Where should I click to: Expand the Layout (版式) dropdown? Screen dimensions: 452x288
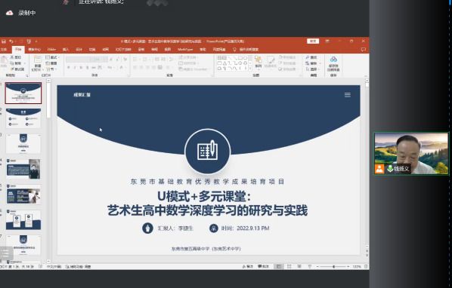52,57
